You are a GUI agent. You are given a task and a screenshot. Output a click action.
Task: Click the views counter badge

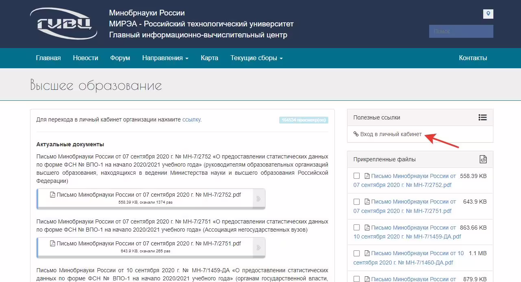point(304,120)
